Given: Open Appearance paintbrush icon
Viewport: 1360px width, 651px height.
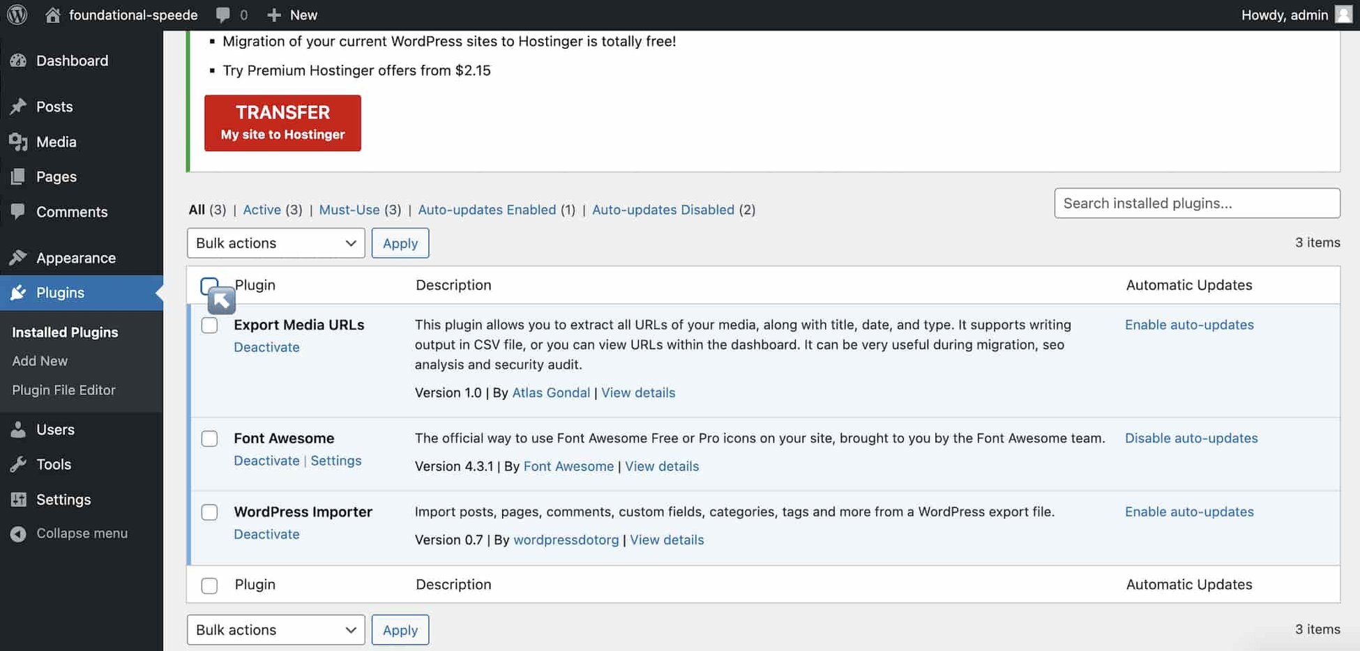Looking at the screenshot, I should 20,257.
